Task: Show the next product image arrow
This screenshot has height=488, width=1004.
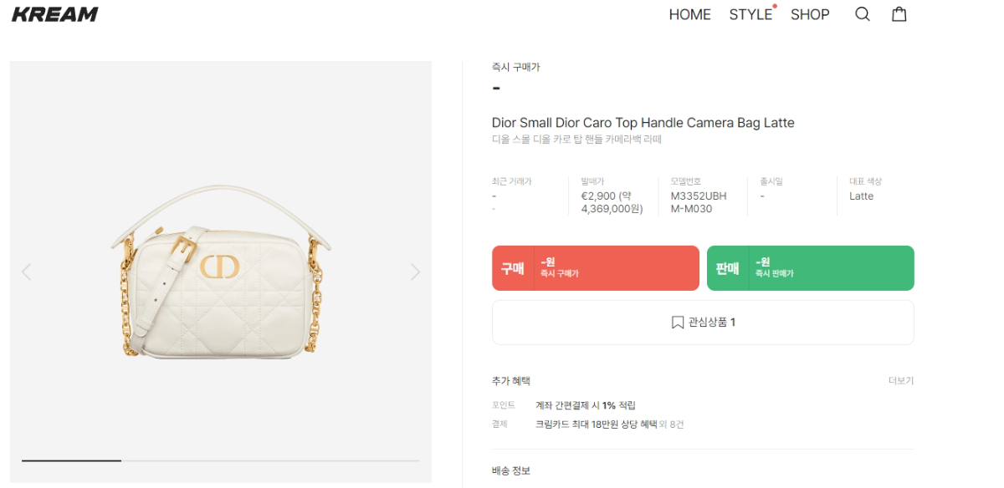Action: (x=415, y=272)
